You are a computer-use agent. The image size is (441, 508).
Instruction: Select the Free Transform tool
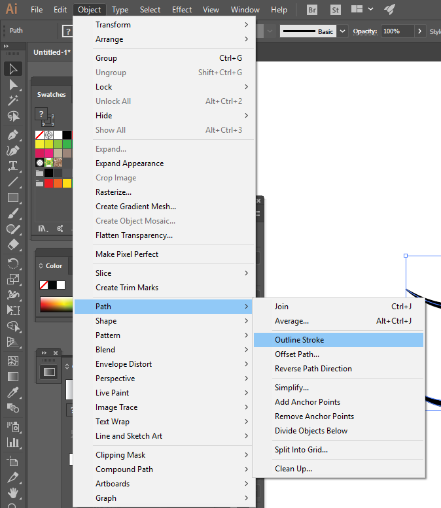click(13, 311)
